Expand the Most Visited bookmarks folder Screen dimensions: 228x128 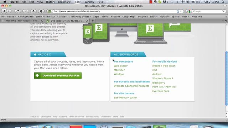(x=8, y=17)
